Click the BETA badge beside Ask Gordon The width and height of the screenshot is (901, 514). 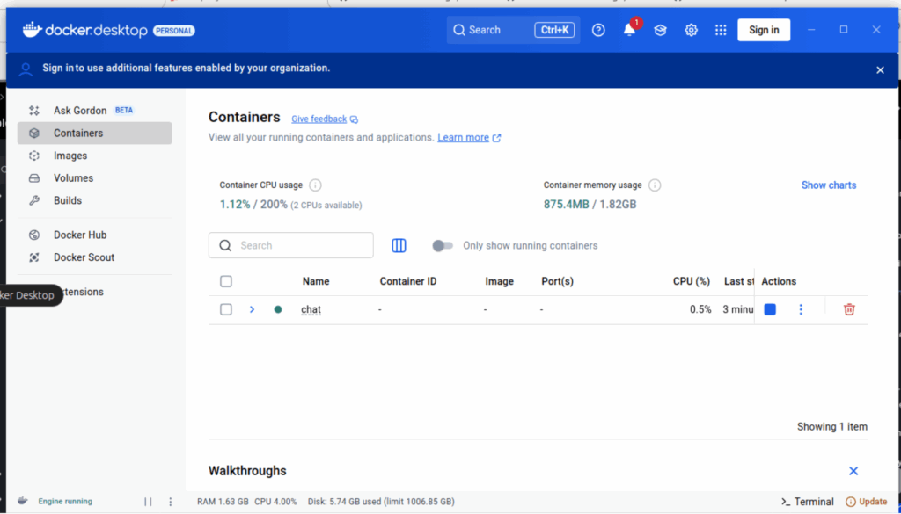[124, 110]
